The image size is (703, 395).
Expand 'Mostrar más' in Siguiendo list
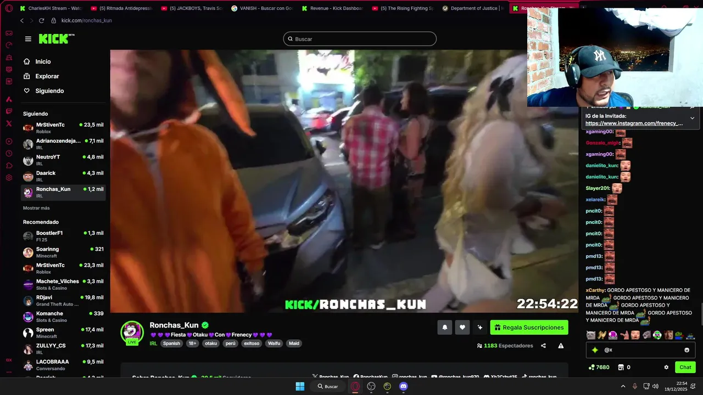tap(36, 208)
